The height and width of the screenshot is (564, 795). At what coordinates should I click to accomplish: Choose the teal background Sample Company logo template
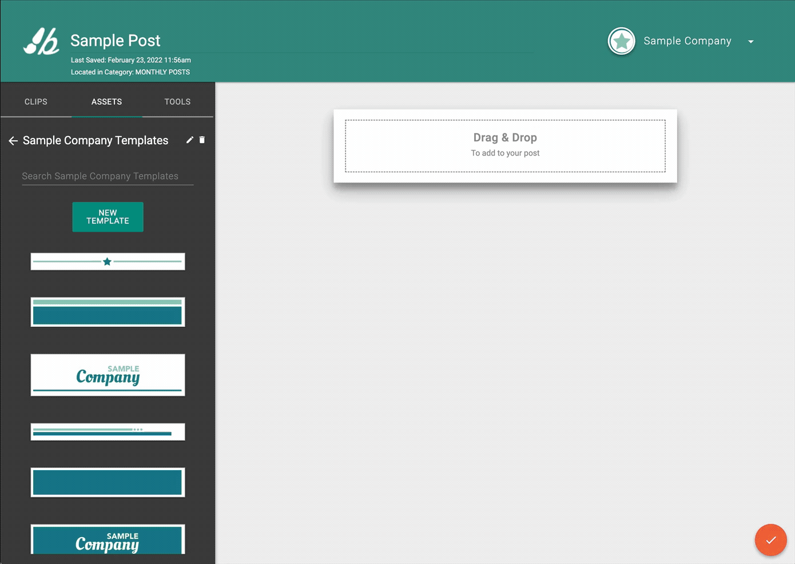click(x=108, y=540)
